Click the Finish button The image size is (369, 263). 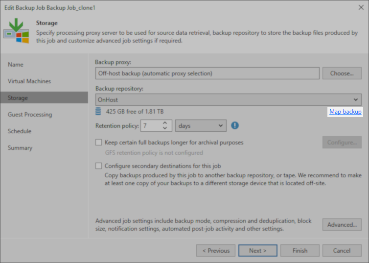300,251
